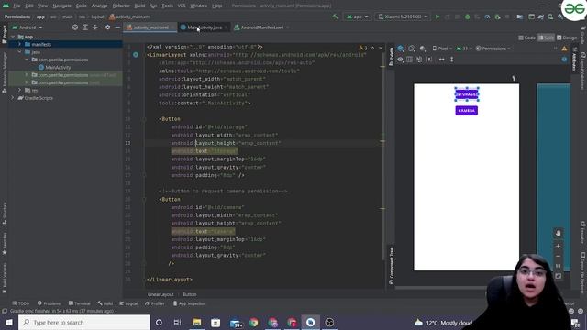Switch editor to Design view mode
The height and width of the screenshot is (330, 587).
[x=567, y=38]
